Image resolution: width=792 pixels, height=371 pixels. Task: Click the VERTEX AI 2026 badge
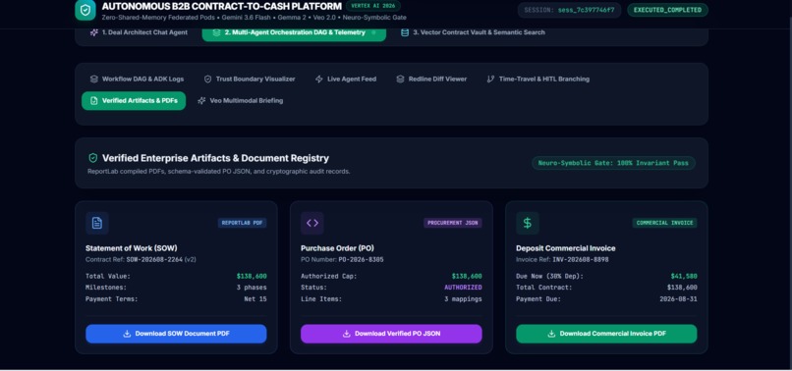373,6
